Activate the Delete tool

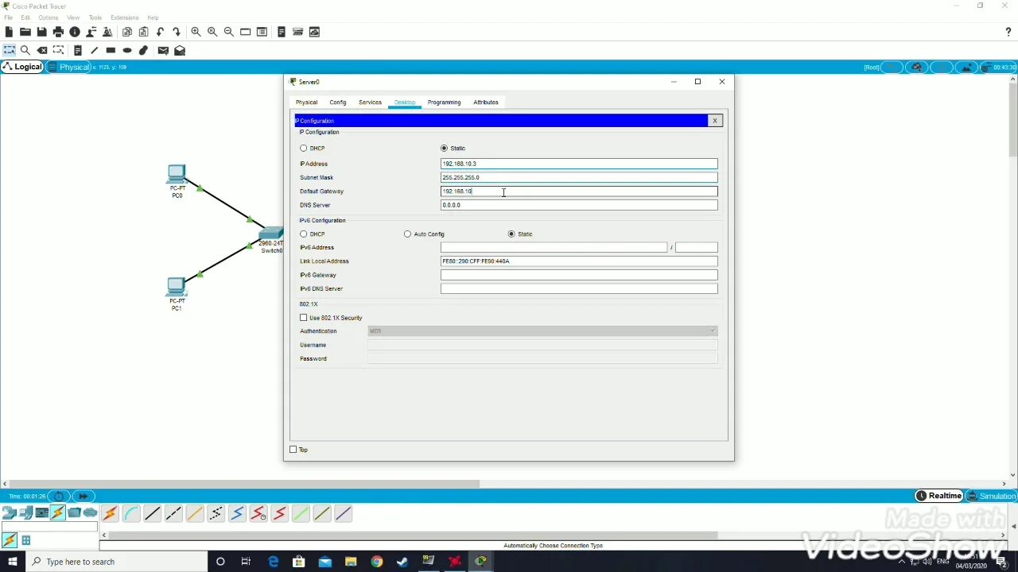click(x=42, y=50)
